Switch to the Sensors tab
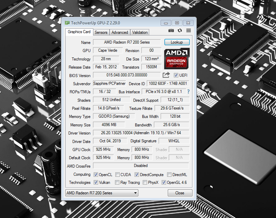 [x=101, y=32]
